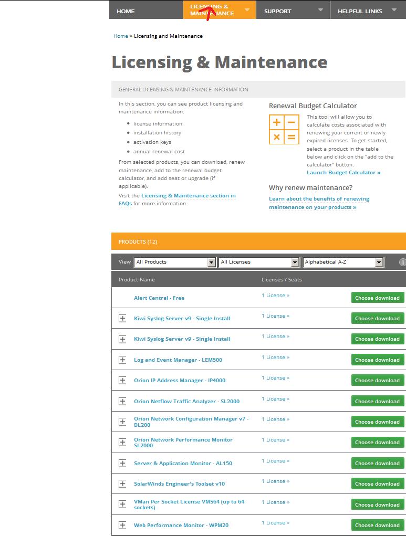Viewport: 406px width, 536px height.
Task: Expand Orion Netflow Traffic Analyzer - SL2000 row
Action: (122, 401)
